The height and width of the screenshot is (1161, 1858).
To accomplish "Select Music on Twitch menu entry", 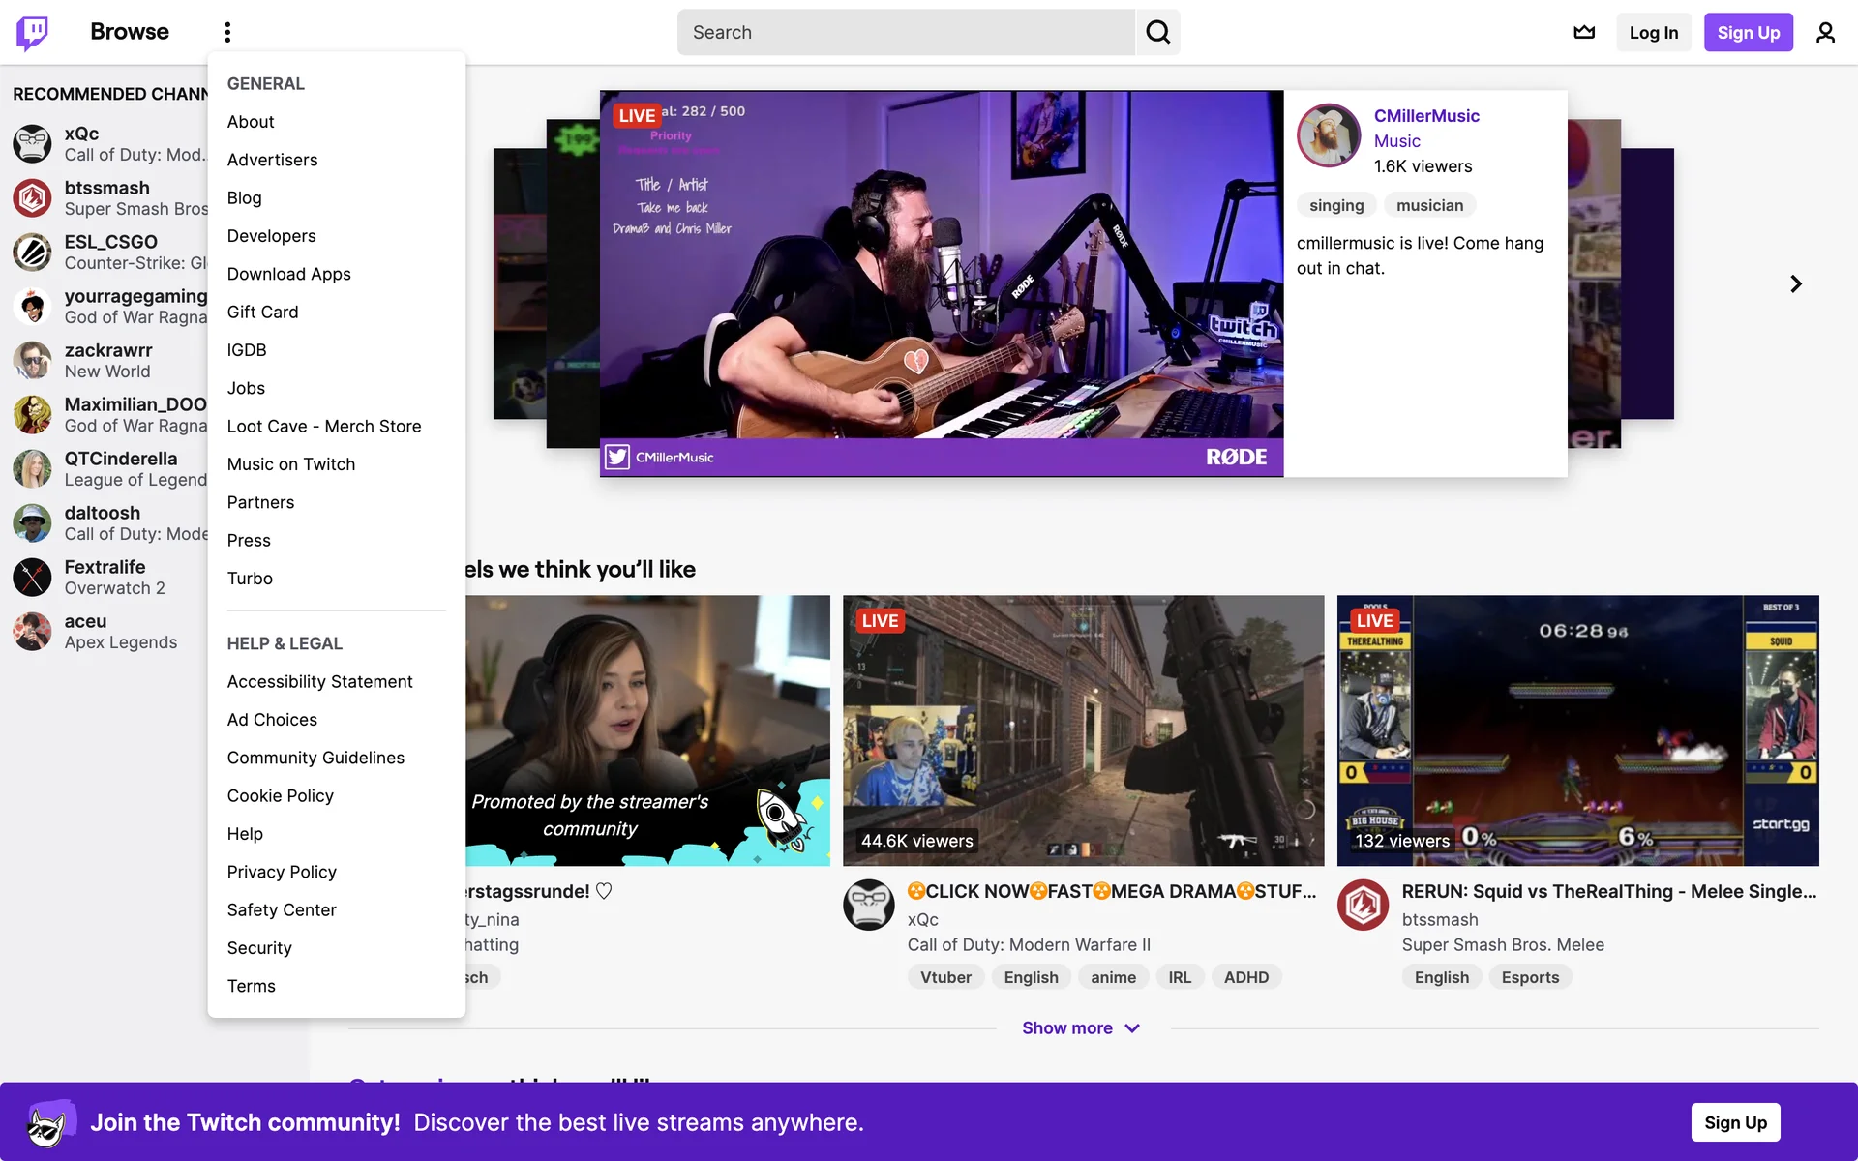I will [290, 464].
